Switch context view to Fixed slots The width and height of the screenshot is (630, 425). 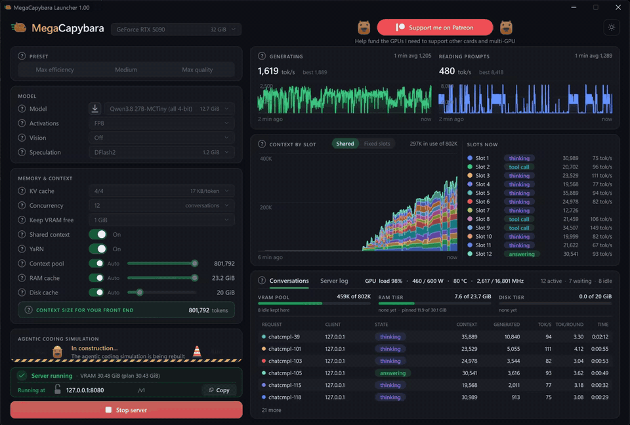pos(377,144)
